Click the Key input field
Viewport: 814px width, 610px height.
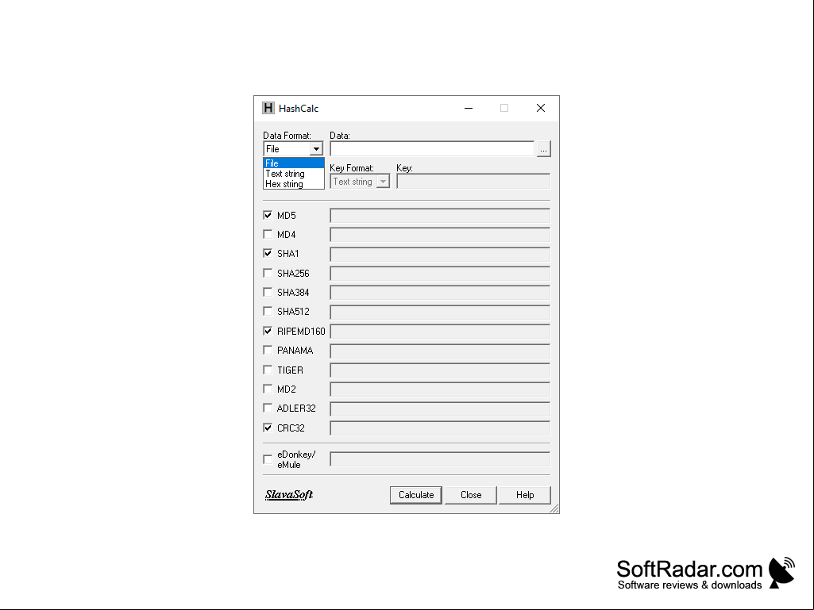pyautogui.click(x=473, y=182)
